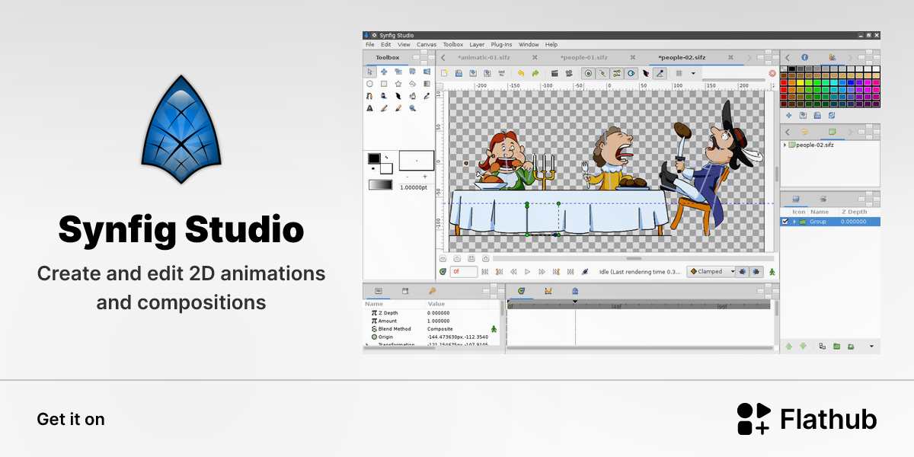Viewport: 914px width, 457px height.
Task: Select the Text tool
Action: (369, 108)
